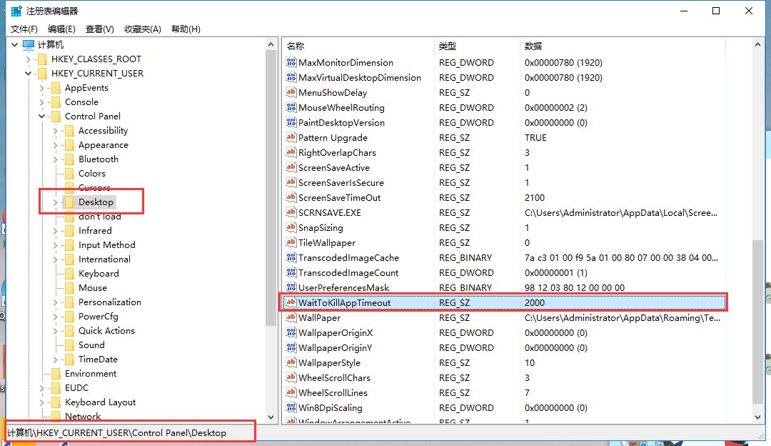Click binary icon beside UserPreferencesMask
771x446 pixels.
[291, 287]
